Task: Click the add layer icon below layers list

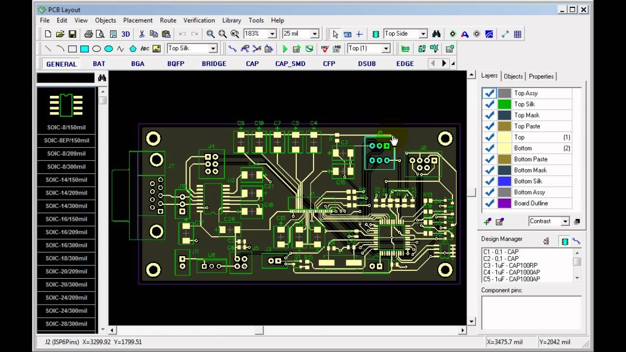Action: tap(487, 221)
